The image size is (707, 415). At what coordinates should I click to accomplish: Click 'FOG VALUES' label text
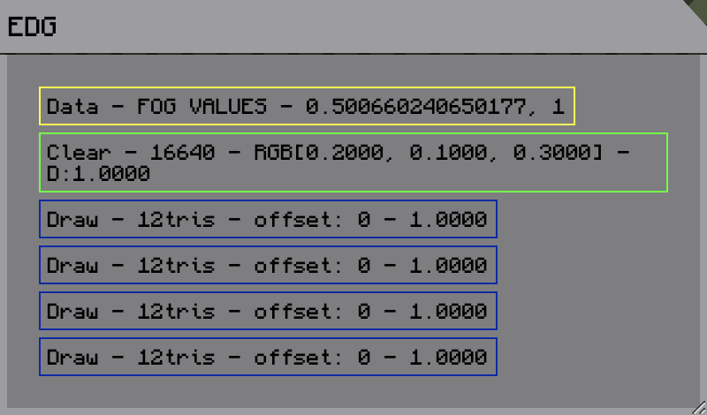click(x=201, y=107)
